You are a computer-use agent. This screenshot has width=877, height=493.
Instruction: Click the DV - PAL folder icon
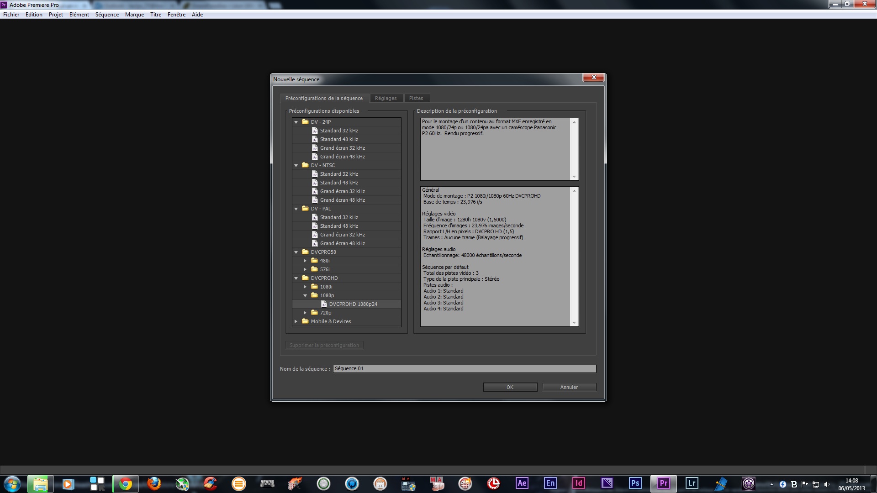coord(306,208)
